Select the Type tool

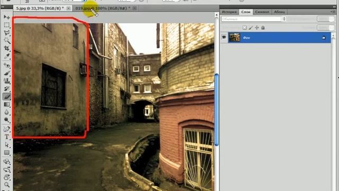pyautogui.click(x=7, y=137)
